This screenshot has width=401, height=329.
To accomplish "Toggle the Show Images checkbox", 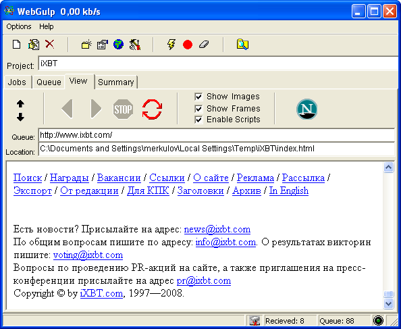I will [x=198, y=97].
